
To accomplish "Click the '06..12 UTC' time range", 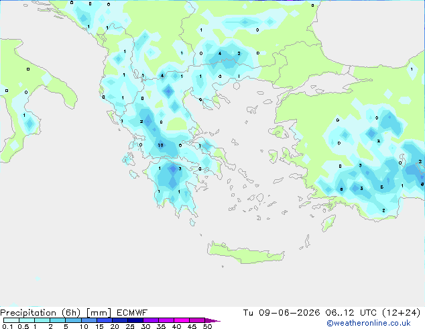I will pos(351,313).
